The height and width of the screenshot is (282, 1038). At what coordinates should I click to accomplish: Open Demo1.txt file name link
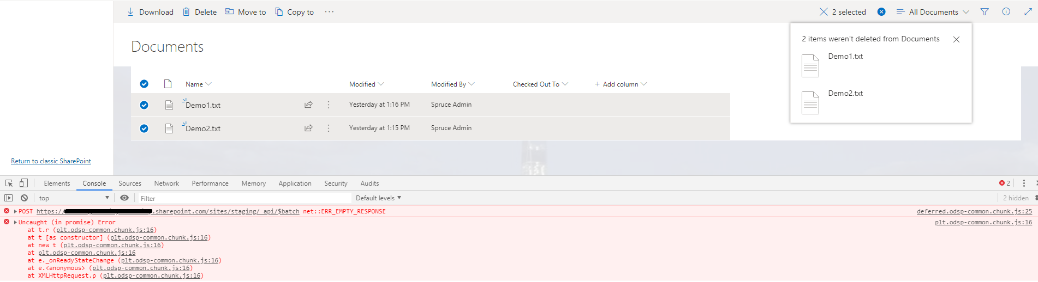tap(203, 105)
